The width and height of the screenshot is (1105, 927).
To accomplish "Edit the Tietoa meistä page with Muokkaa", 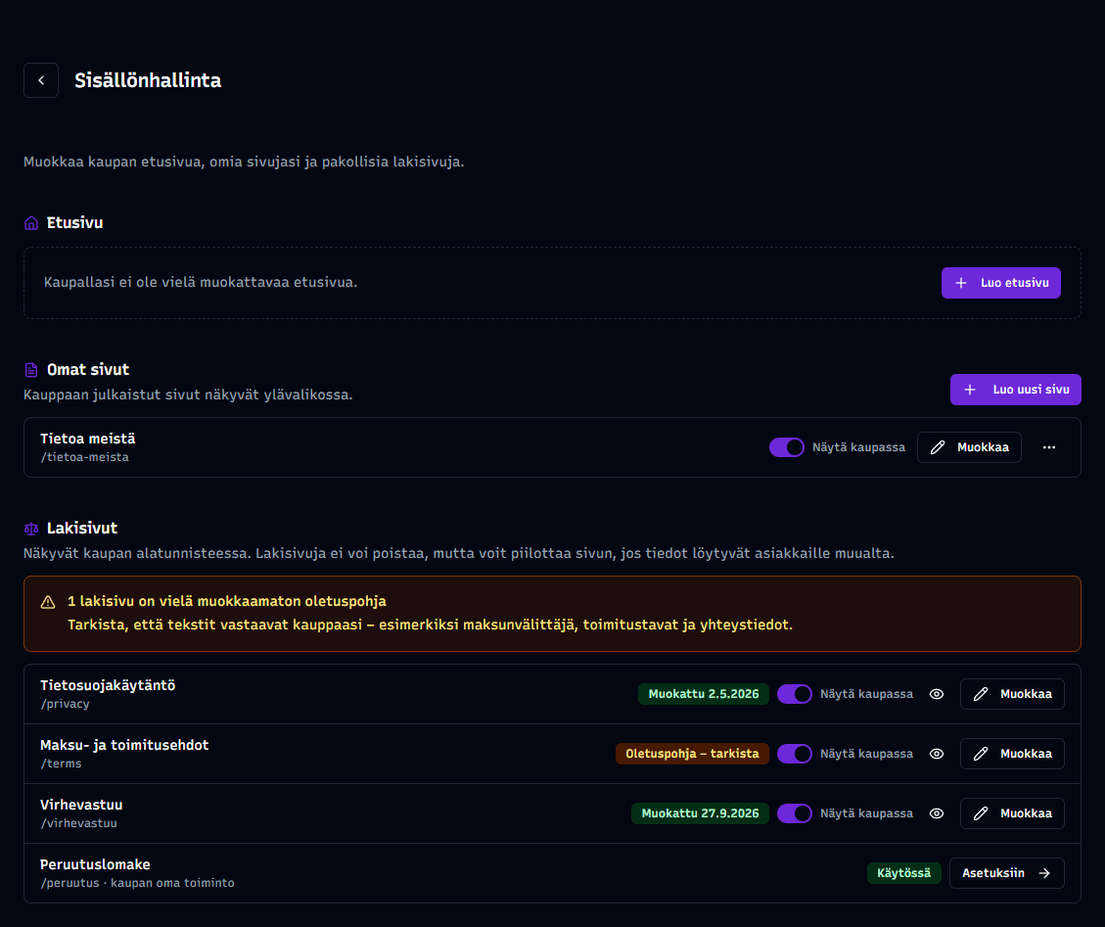I will [969, 447].
